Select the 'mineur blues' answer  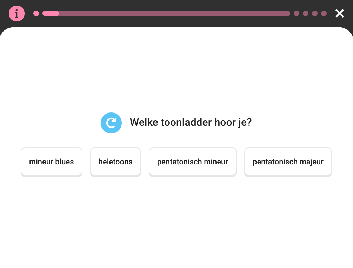coord(52,162)
